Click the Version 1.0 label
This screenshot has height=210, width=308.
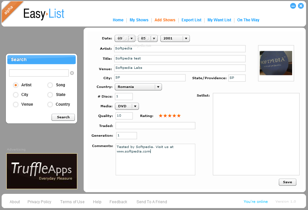(286, 202)
